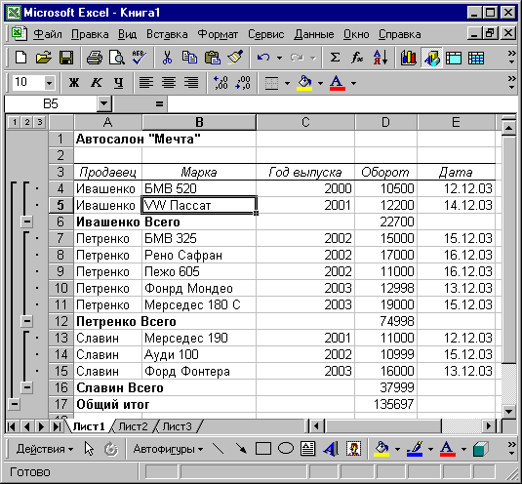Select the Oval drawing tool
The image size is (522, 484).
pos(286,449)
